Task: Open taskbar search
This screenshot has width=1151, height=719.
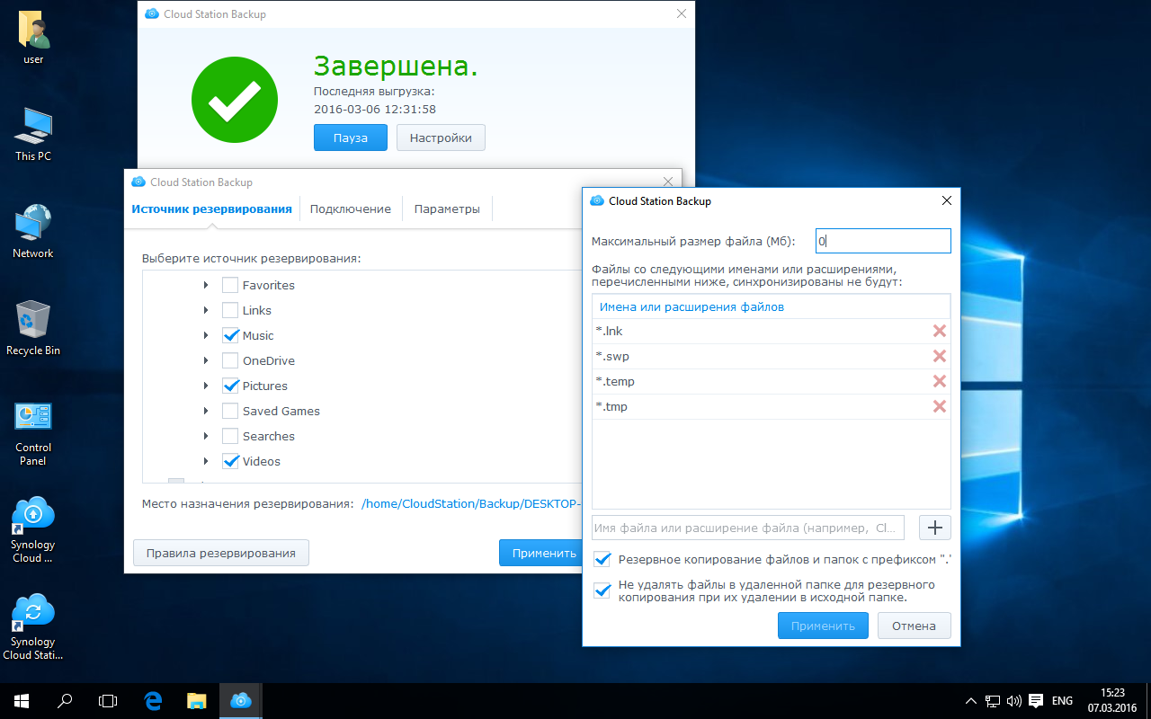Action: [65, 701]
